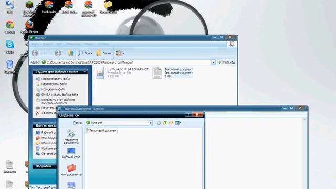Select Текстовый документ file in Explorer window
Image resolution: width=336 pixels, height=189 pixels.
tap(173, 72)
